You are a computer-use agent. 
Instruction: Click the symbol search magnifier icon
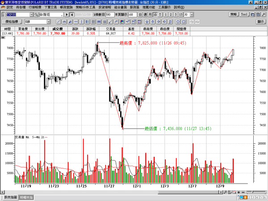tap(36, 15)
